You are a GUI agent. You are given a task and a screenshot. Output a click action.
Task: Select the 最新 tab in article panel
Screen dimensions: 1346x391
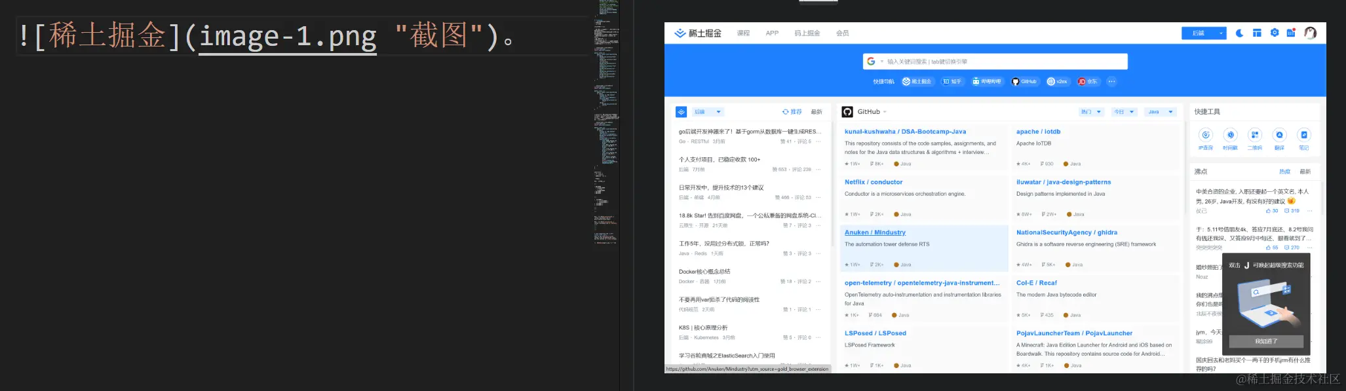point(817,112)
